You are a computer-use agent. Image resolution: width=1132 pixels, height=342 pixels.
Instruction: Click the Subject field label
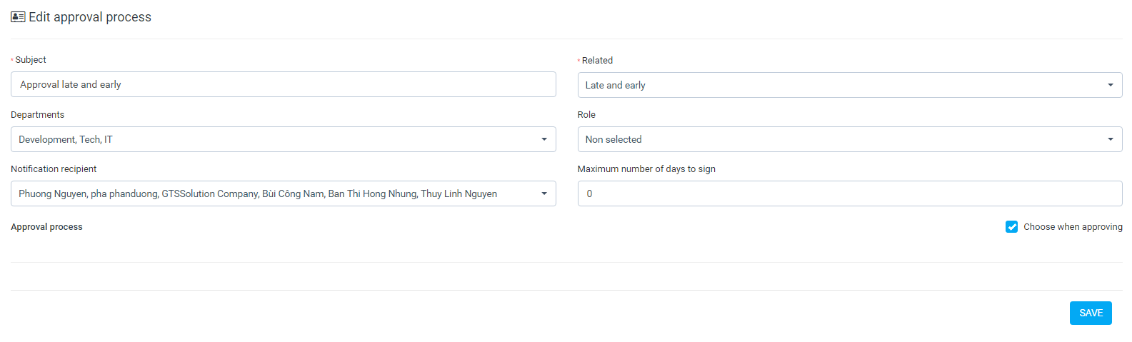[x=31, y=60]
